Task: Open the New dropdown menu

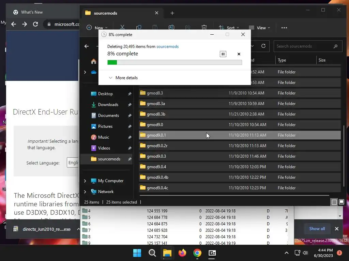Action: [97, 28]
